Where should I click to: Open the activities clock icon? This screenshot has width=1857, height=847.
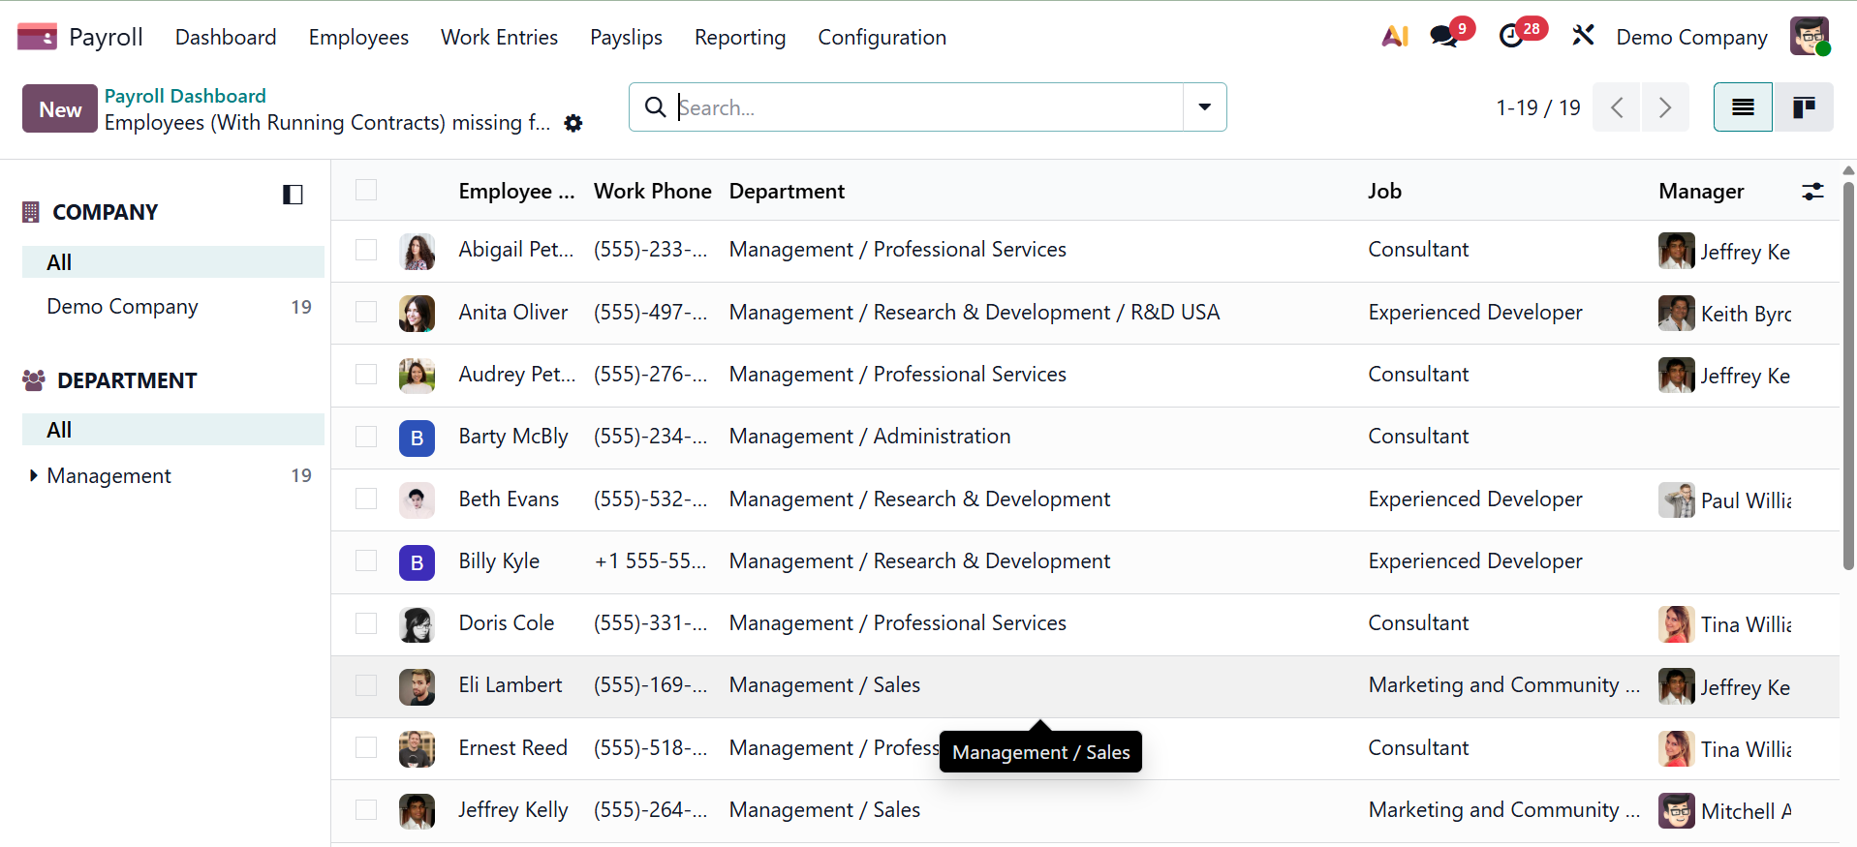pos(1511,37)
